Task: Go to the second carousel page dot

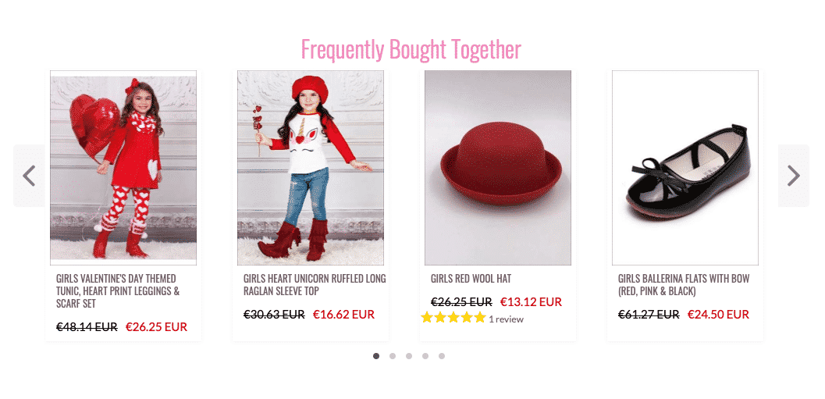Action: (x=393, y=356)
